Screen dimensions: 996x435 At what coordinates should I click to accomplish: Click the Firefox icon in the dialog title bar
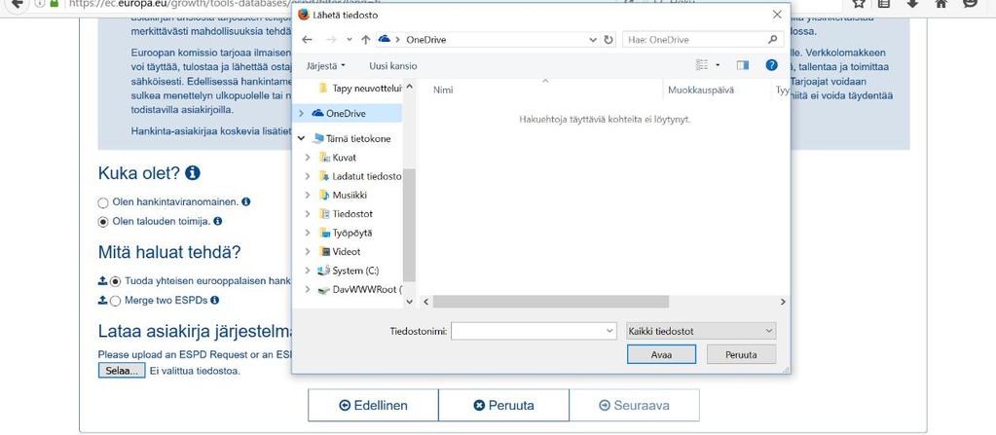[304, 15]
